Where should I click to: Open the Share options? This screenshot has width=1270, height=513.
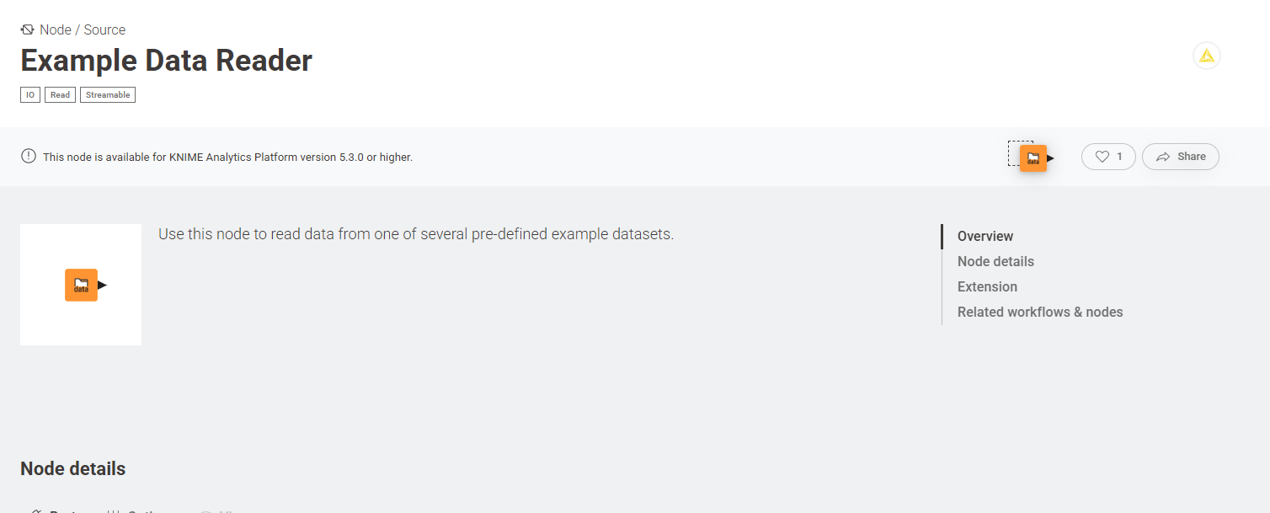pyautogui.click(x=1181, y=157)
